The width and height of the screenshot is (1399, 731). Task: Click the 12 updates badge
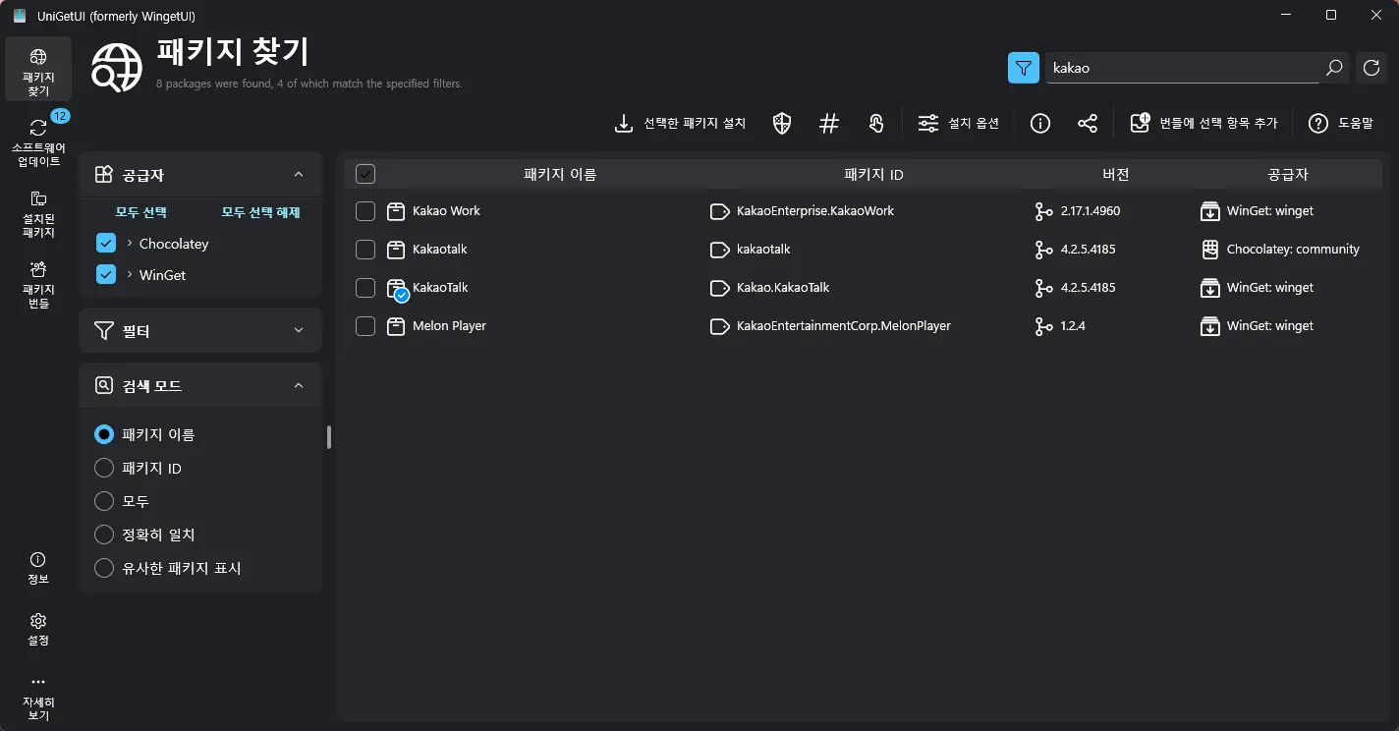[59, 116]
